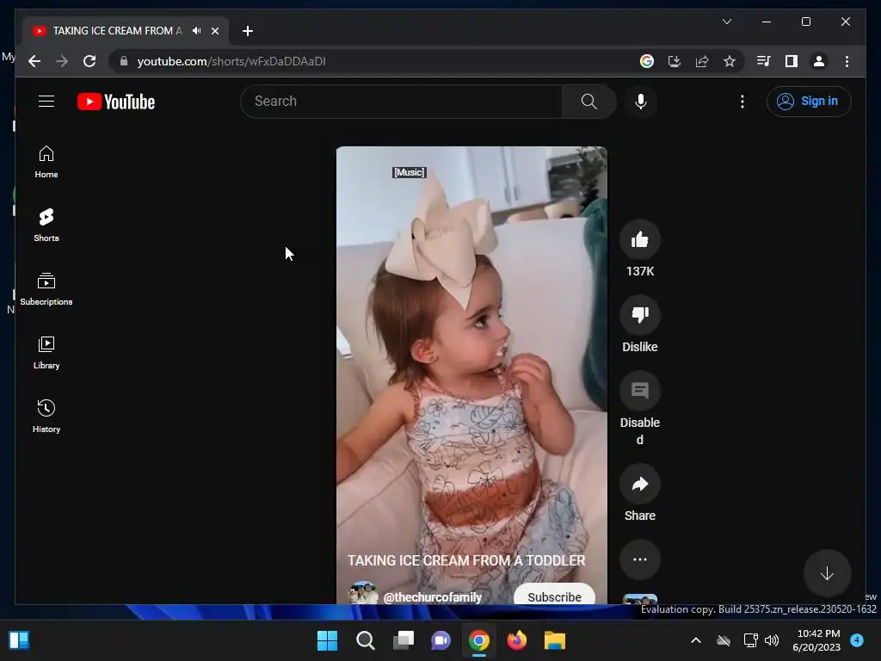This screenshot has width=881, height=661.
Task: Launch Firefox from the taskbar
Action: 517,640
